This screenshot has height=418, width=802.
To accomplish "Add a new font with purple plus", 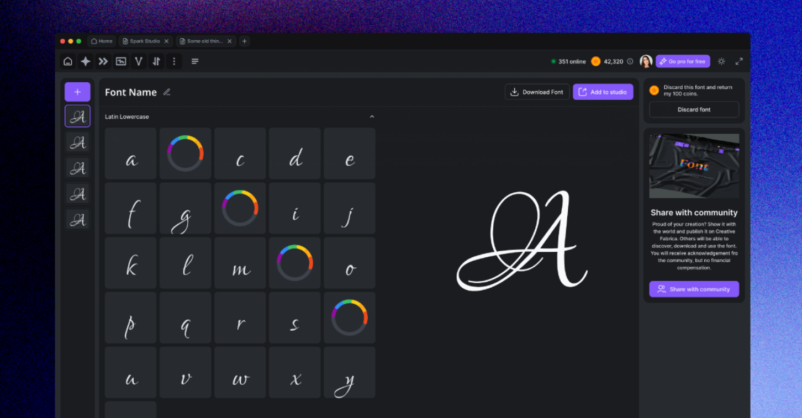I will click(77, 92).
